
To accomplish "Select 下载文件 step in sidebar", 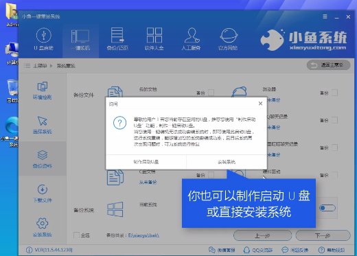I will pos(43,194).
